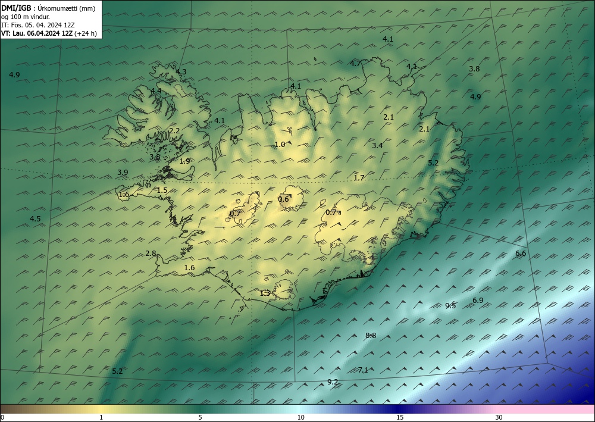Click the map value '2.8'

coord(151,254)
